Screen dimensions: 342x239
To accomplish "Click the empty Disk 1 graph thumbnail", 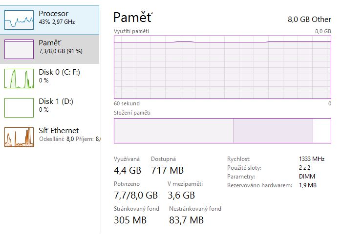I will click(19, 107).
